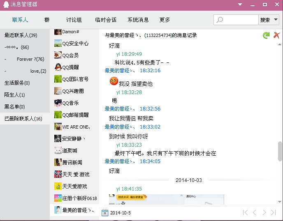283x221 pixels.
Task: Click sender link 最美的曾经 18:34:05
Action: click(132, 161)
